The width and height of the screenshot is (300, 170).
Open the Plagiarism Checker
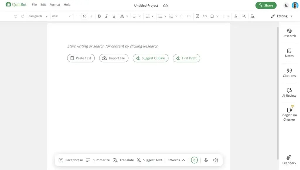pos(289,113)
